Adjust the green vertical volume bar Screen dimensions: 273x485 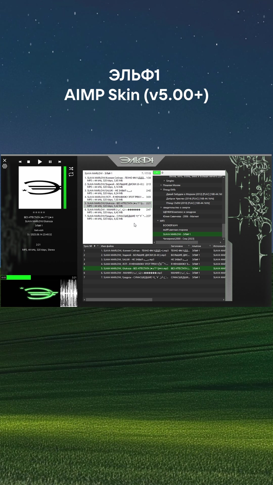(x=65, y=187)
